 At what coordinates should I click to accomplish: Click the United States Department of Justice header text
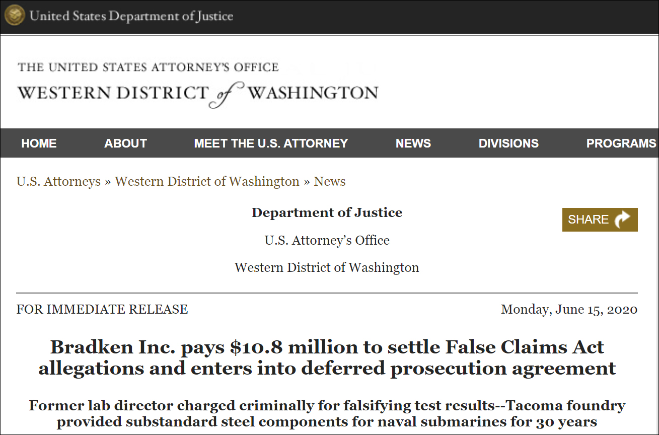tap(131, 16)
